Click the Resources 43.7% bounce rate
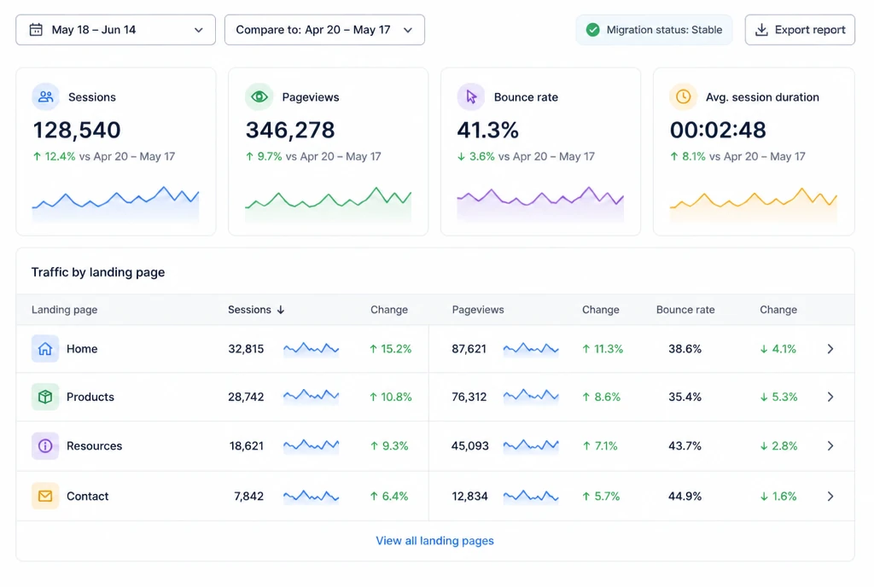Screen dimensions: 874x587 (x=685, y=446)
